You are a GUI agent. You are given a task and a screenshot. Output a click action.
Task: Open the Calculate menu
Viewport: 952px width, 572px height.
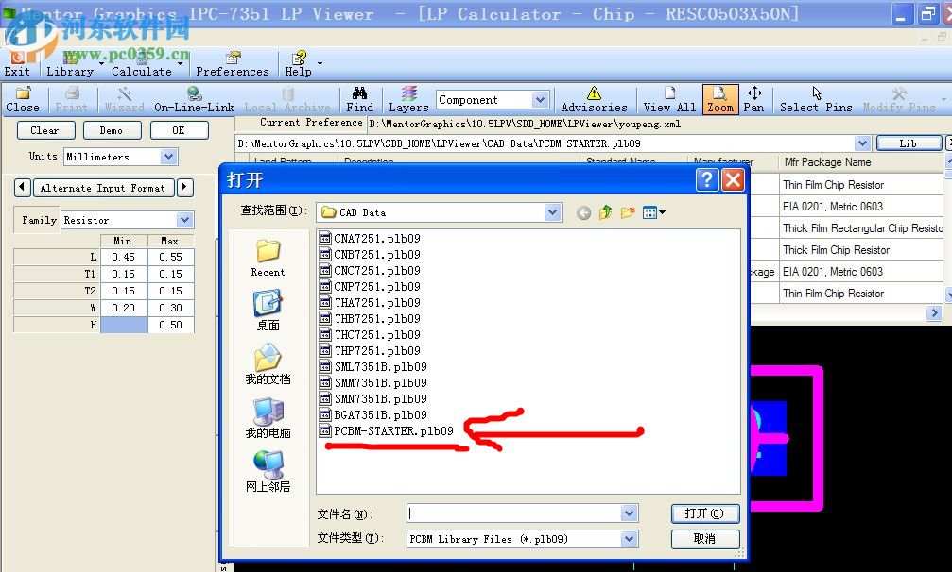coord(143,71)
